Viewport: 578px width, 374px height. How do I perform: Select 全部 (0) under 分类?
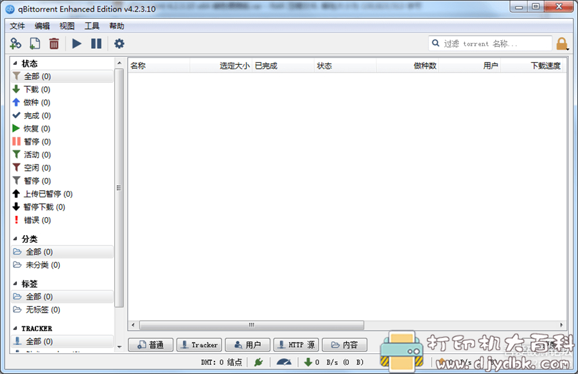click(62, 252)
